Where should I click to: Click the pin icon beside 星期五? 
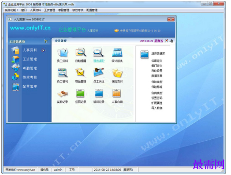tap(166, 41)
